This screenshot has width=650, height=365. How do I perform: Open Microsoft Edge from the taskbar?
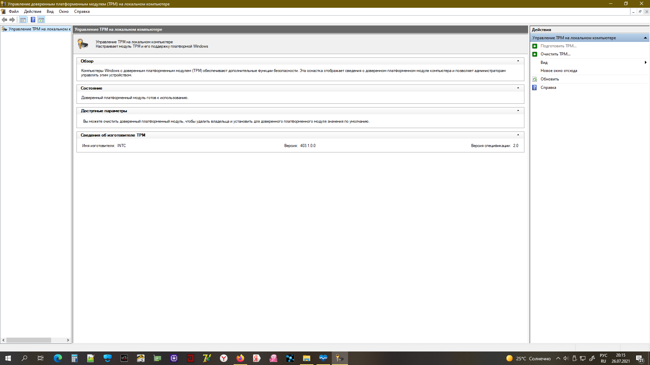click(x=58, y=358)
